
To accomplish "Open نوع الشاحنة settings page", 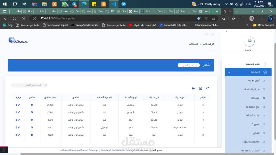I will click(253, 116).
